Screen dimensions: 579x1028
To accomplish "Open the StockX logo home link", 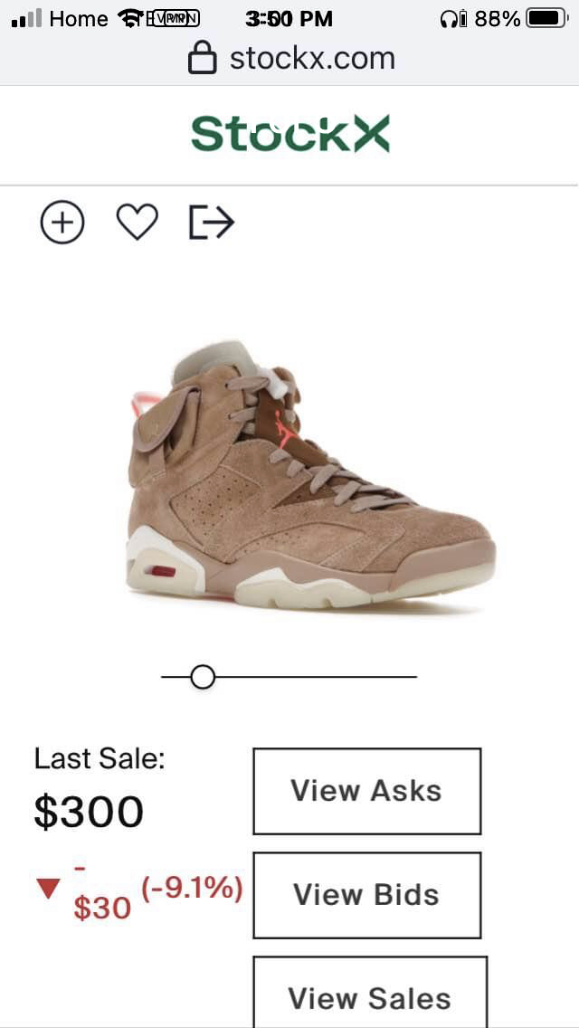I will (290, 133).
